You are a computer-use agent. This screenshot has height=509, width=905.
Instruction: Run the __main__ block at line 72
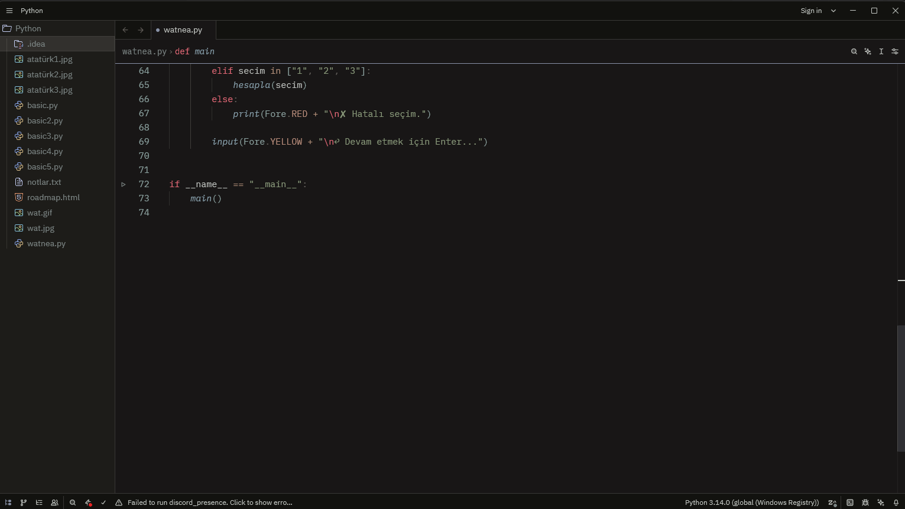pyautogui.click(x=124, y=184)
